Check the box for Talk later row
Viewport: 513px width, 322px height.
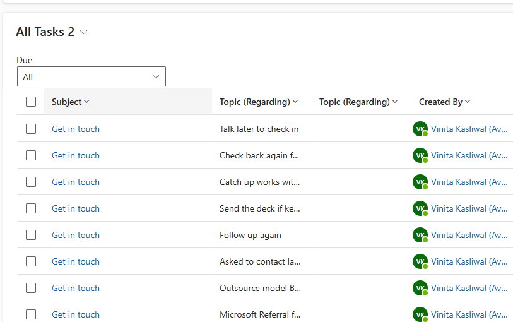[x=31, y=129]
